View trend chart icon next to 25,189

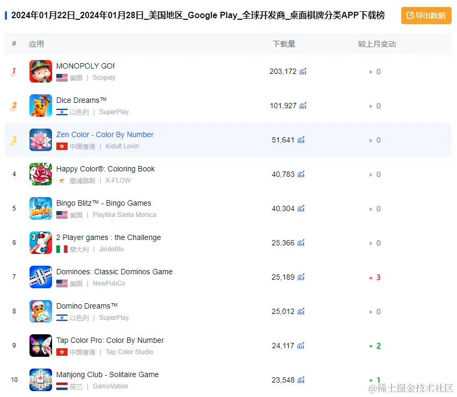pyautogui.click(x=301, y=277)
